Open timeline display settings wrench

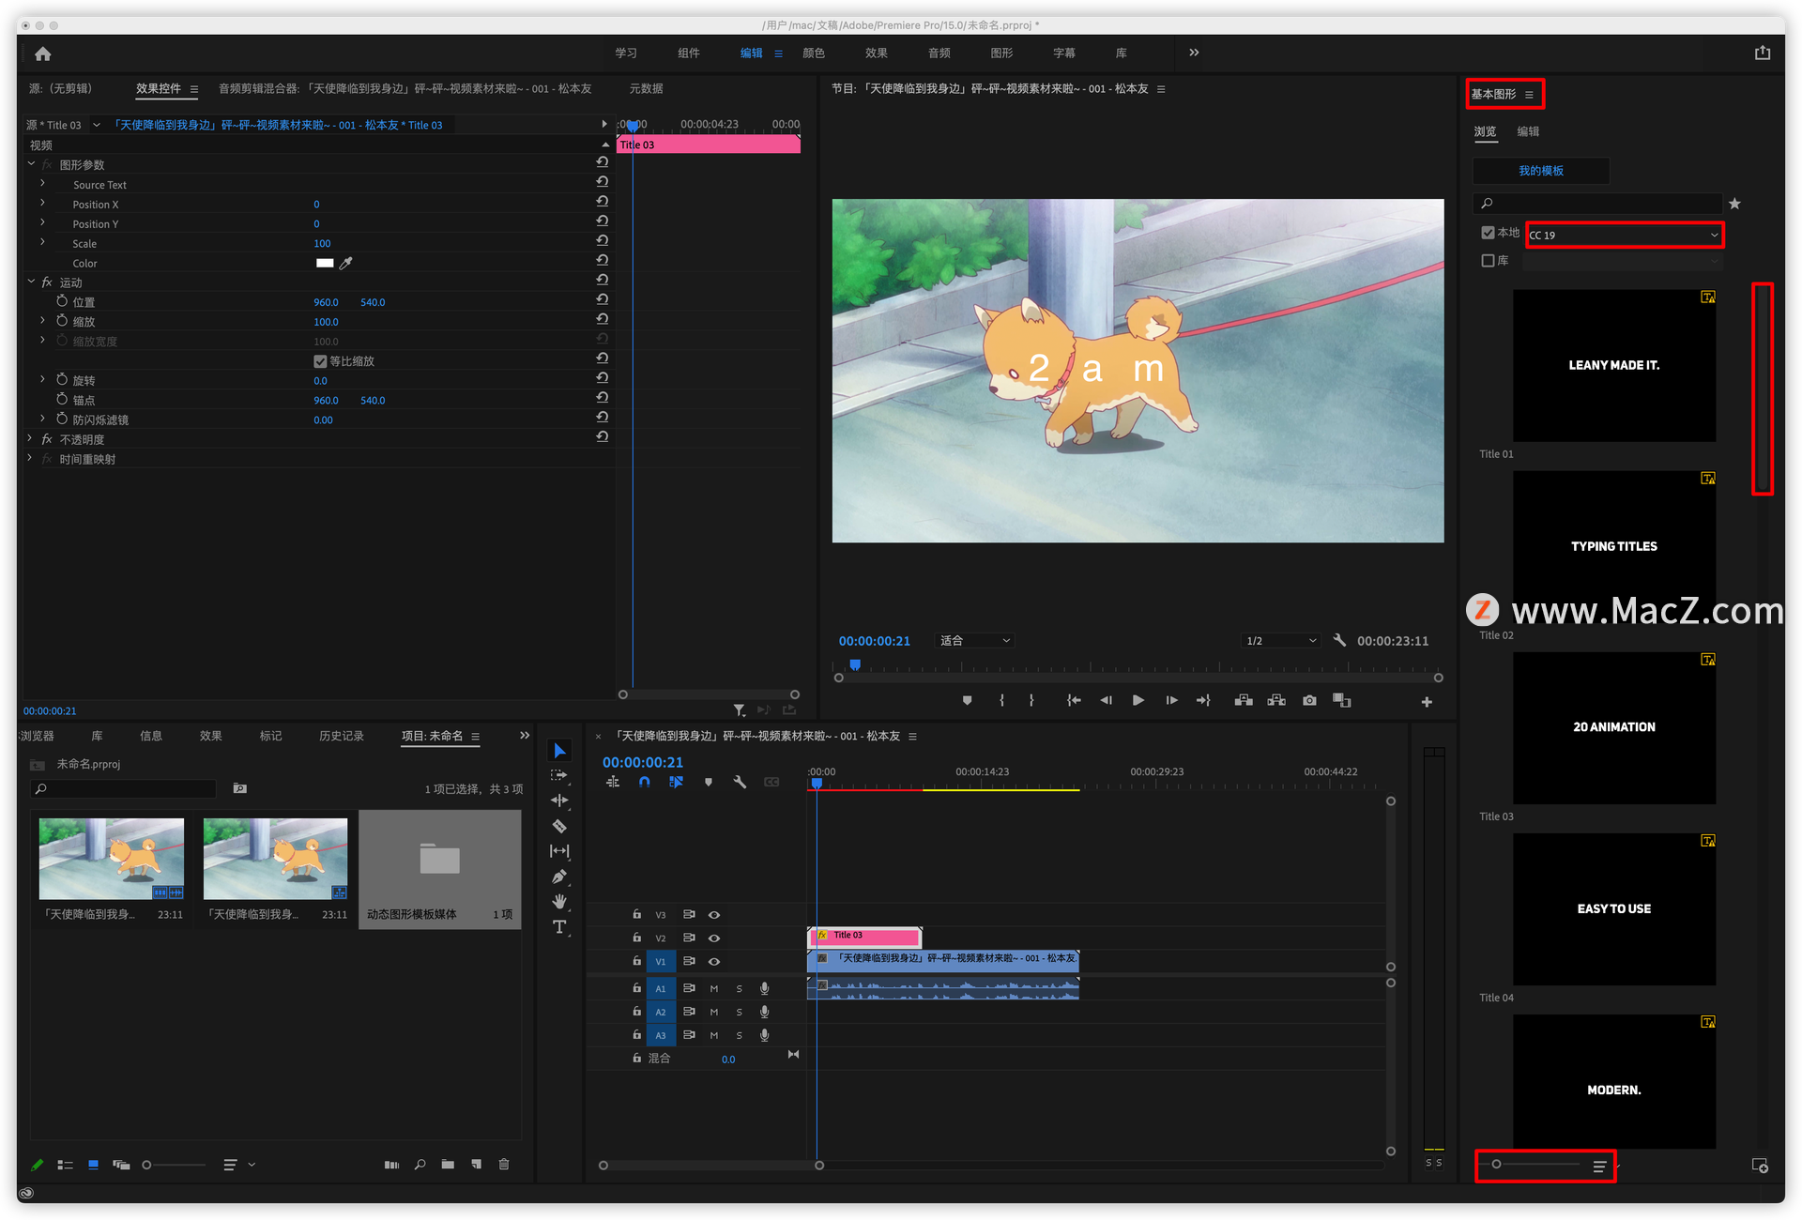740,782
